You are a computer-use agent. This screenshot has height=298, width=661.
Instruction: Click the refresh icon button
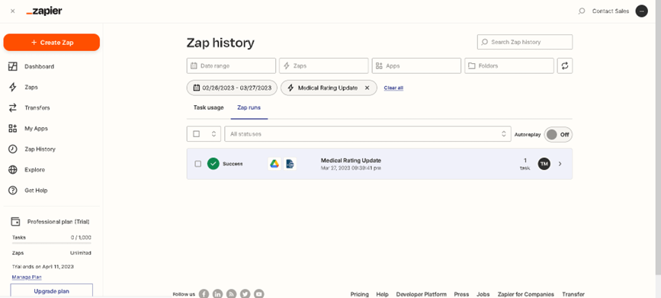click(x=565, y=66)
